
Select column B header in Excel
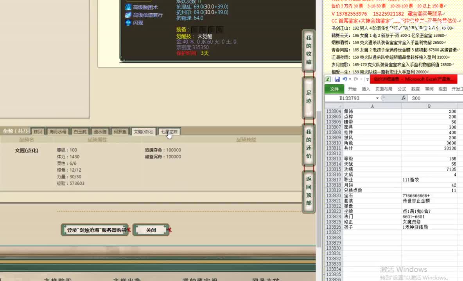[x=429, y=106]
